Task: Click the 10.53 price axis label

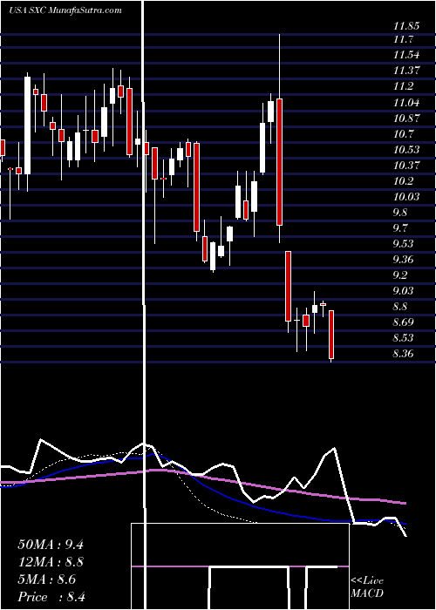Action: pos(406,149)
